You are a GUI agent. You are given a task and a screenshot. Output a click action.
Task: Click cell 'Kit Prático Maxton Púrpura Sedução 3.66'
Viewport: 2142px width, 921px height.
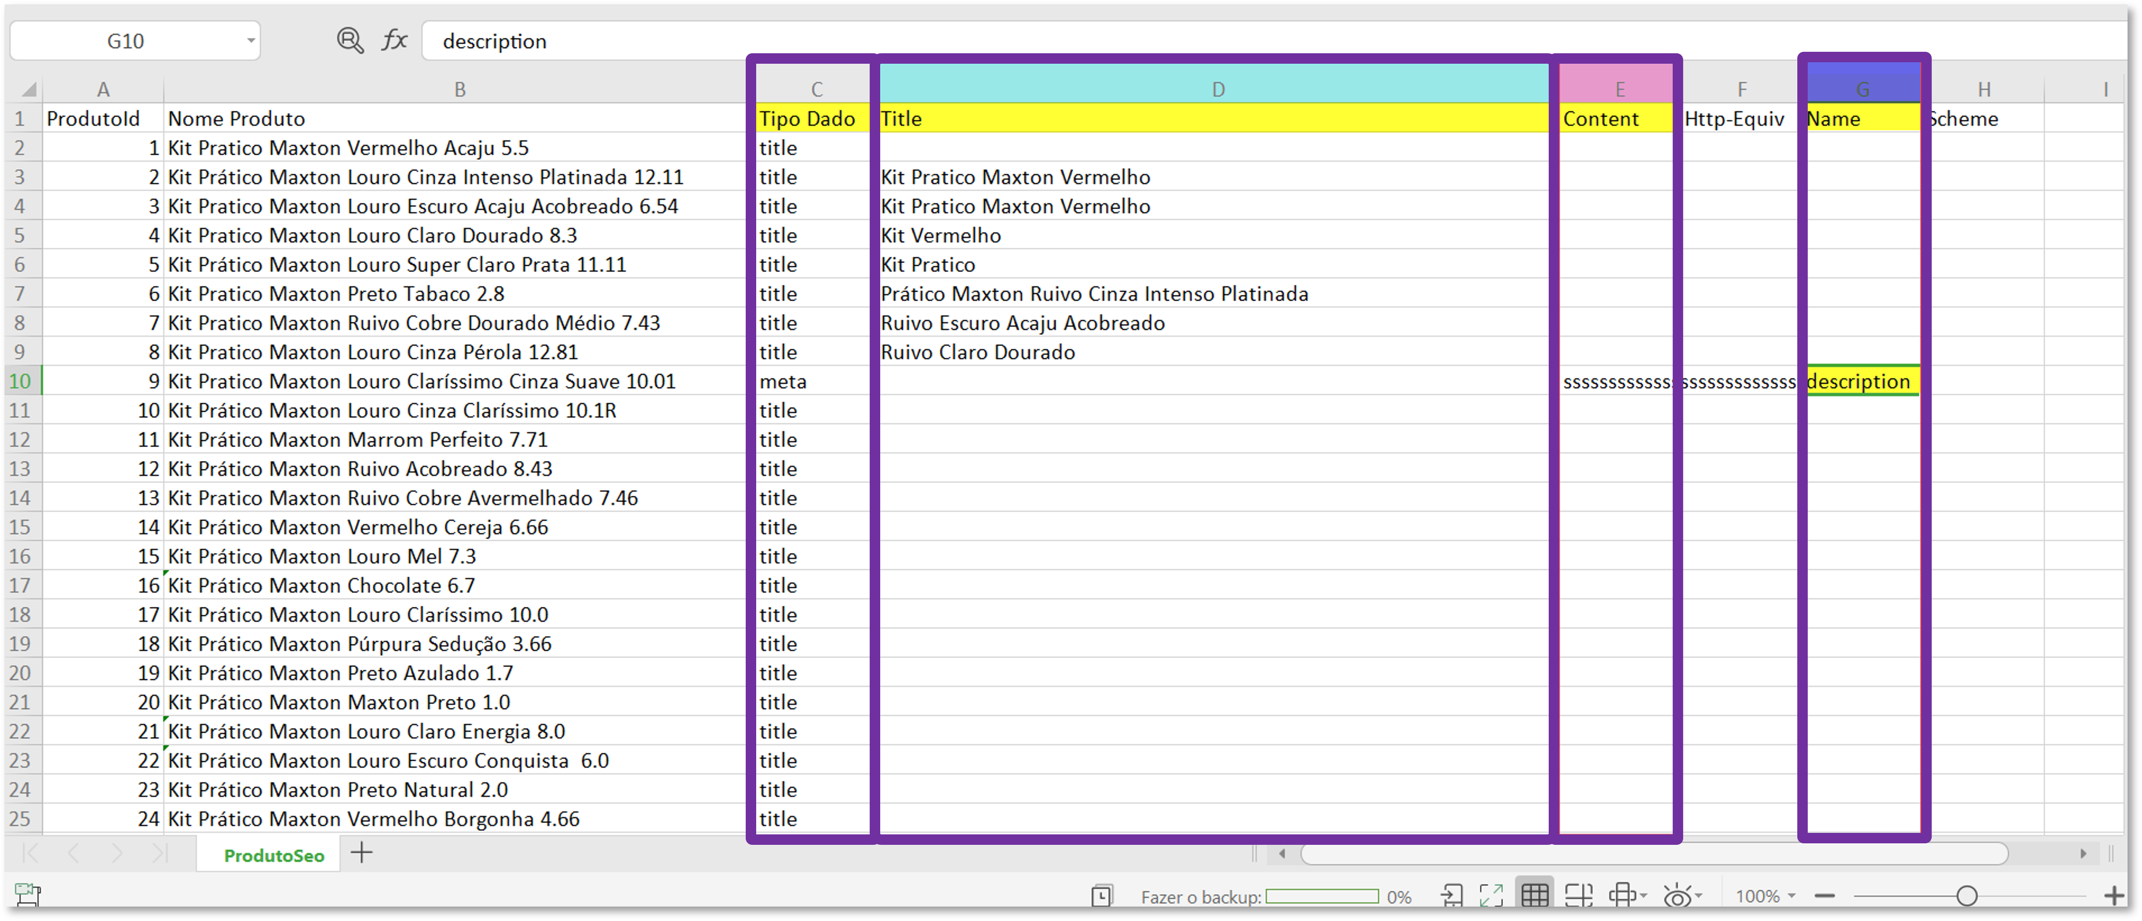click(456, 643)
